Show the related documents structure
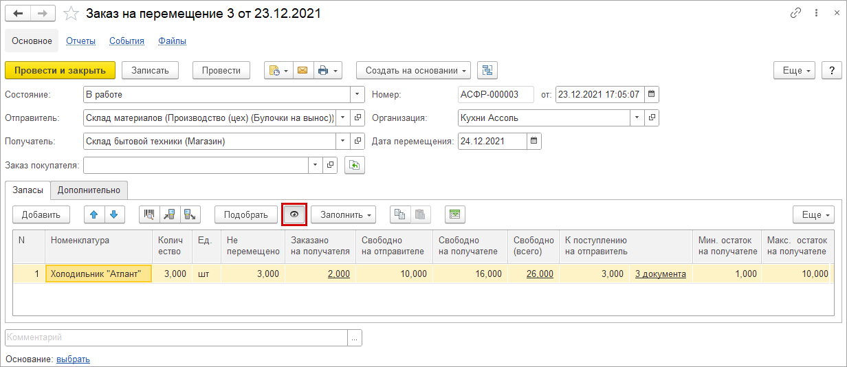 [487, 70]
